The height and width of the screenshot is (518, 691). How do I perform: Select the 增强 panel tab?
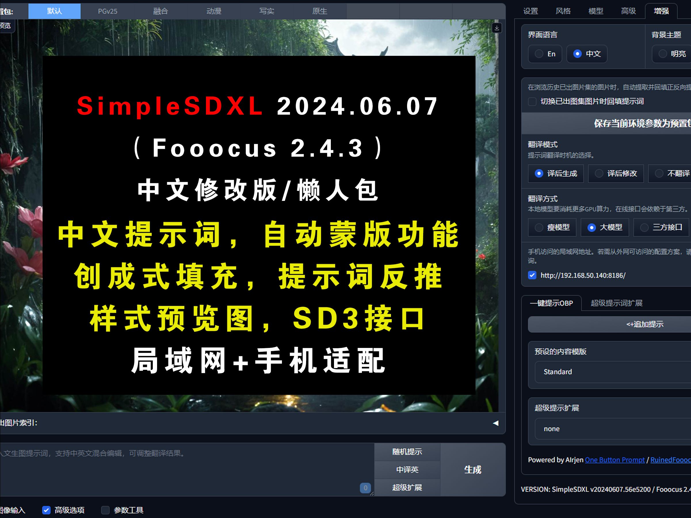point(661,11)
